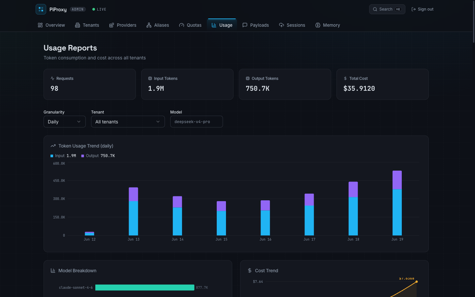The height and width of the screenshot is (297, 475).
Task: Select the Quotas tab
Action: pos(190,25)
